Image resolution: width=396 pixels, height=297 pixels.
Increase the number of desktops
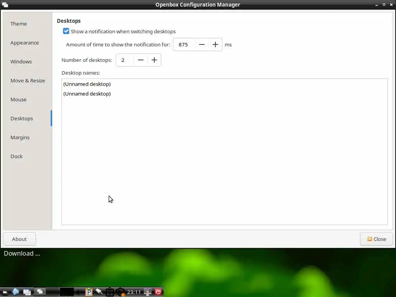tap(154, 60)
